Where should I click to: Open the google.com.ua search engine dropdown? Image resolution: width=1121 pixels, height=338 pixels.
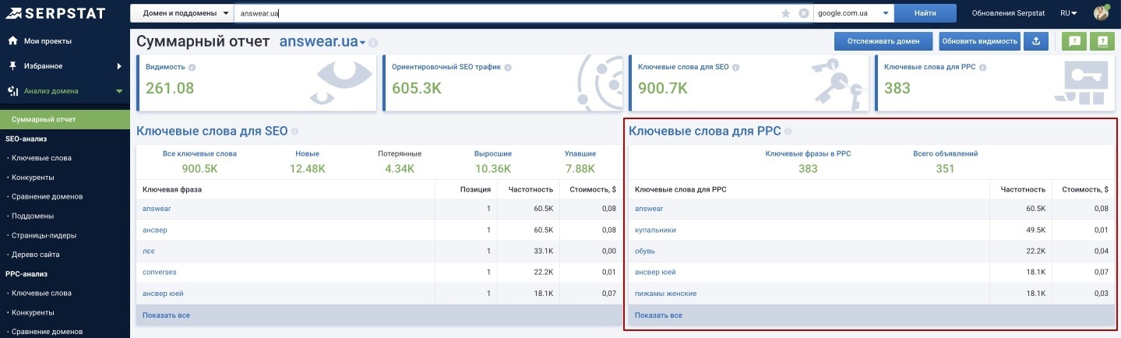point(853,13)
